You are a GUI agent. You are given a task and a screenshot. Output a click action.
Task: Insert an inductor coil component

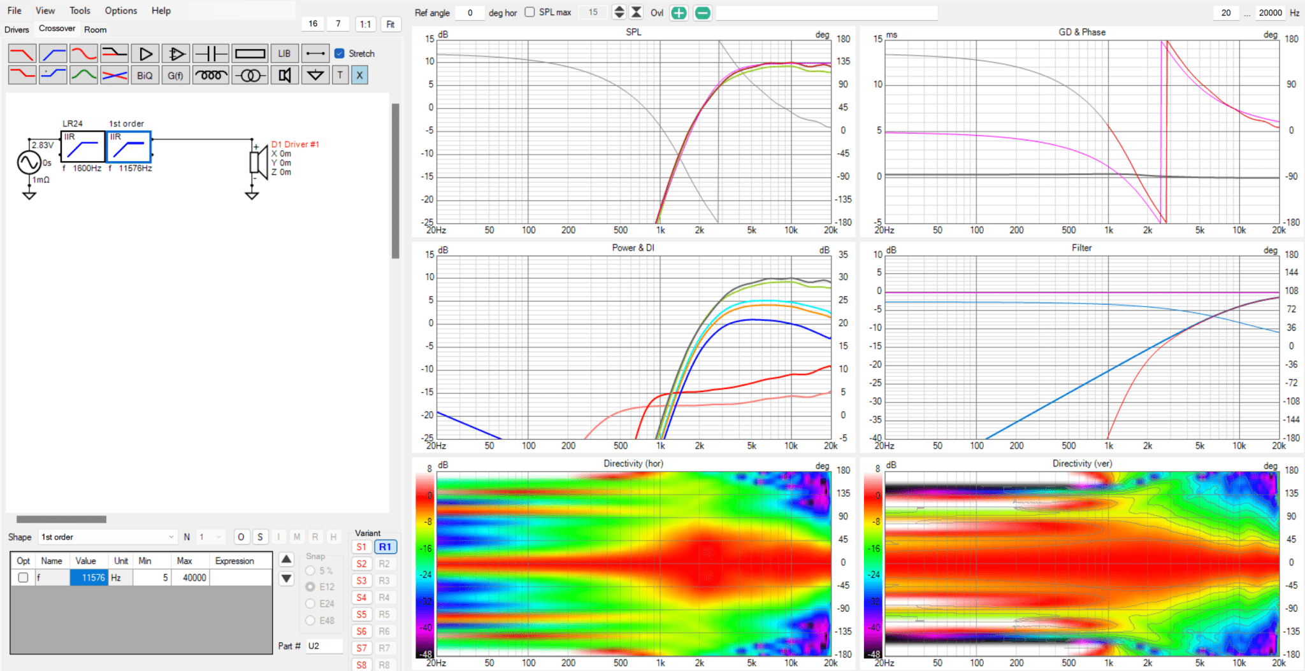click(x=210, y=75)
